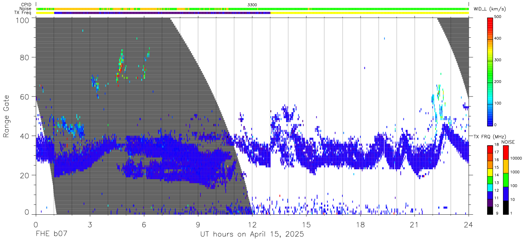Click the WID (km/s) colorbar title
This screenshot has width=527, height=243.
(490, 9)
